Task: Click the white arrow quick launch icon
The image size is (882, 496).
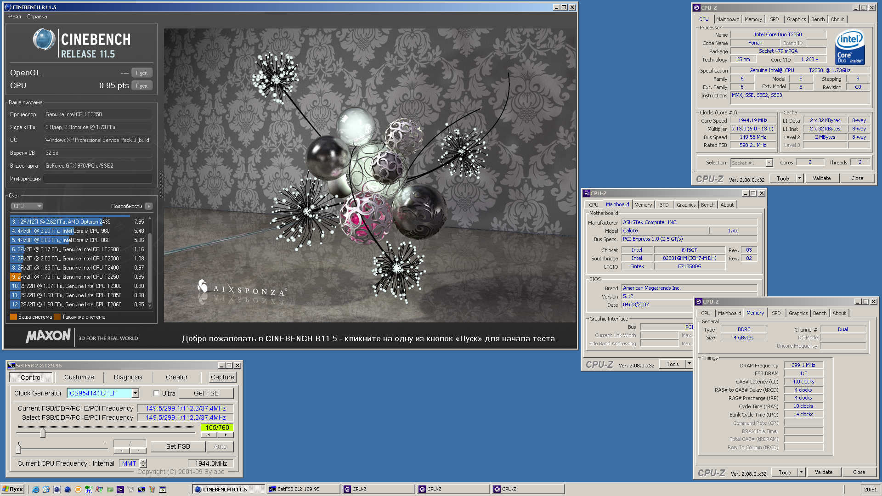Action: coord(131,490)
